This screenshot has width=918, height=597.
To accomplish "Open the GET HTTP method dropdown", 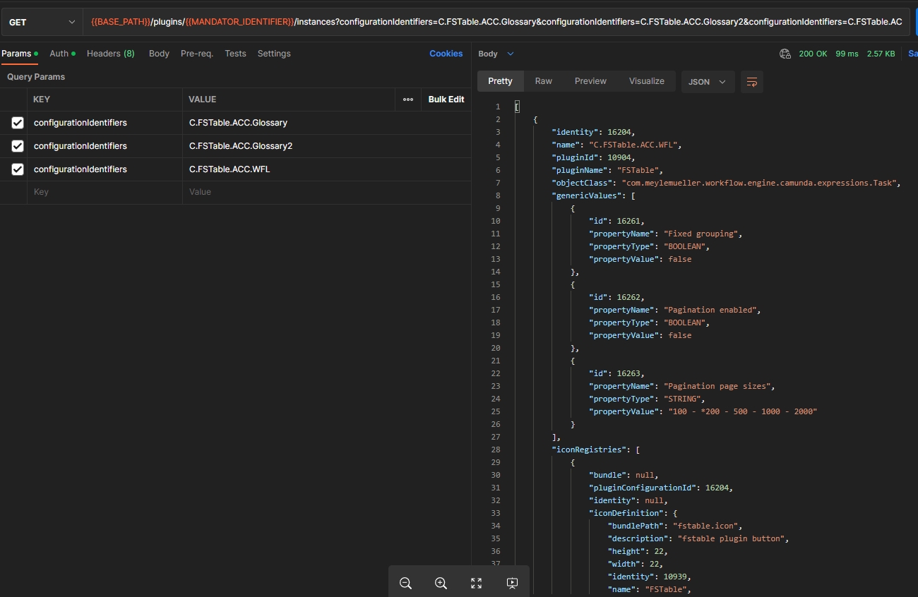I will (42, 23).
